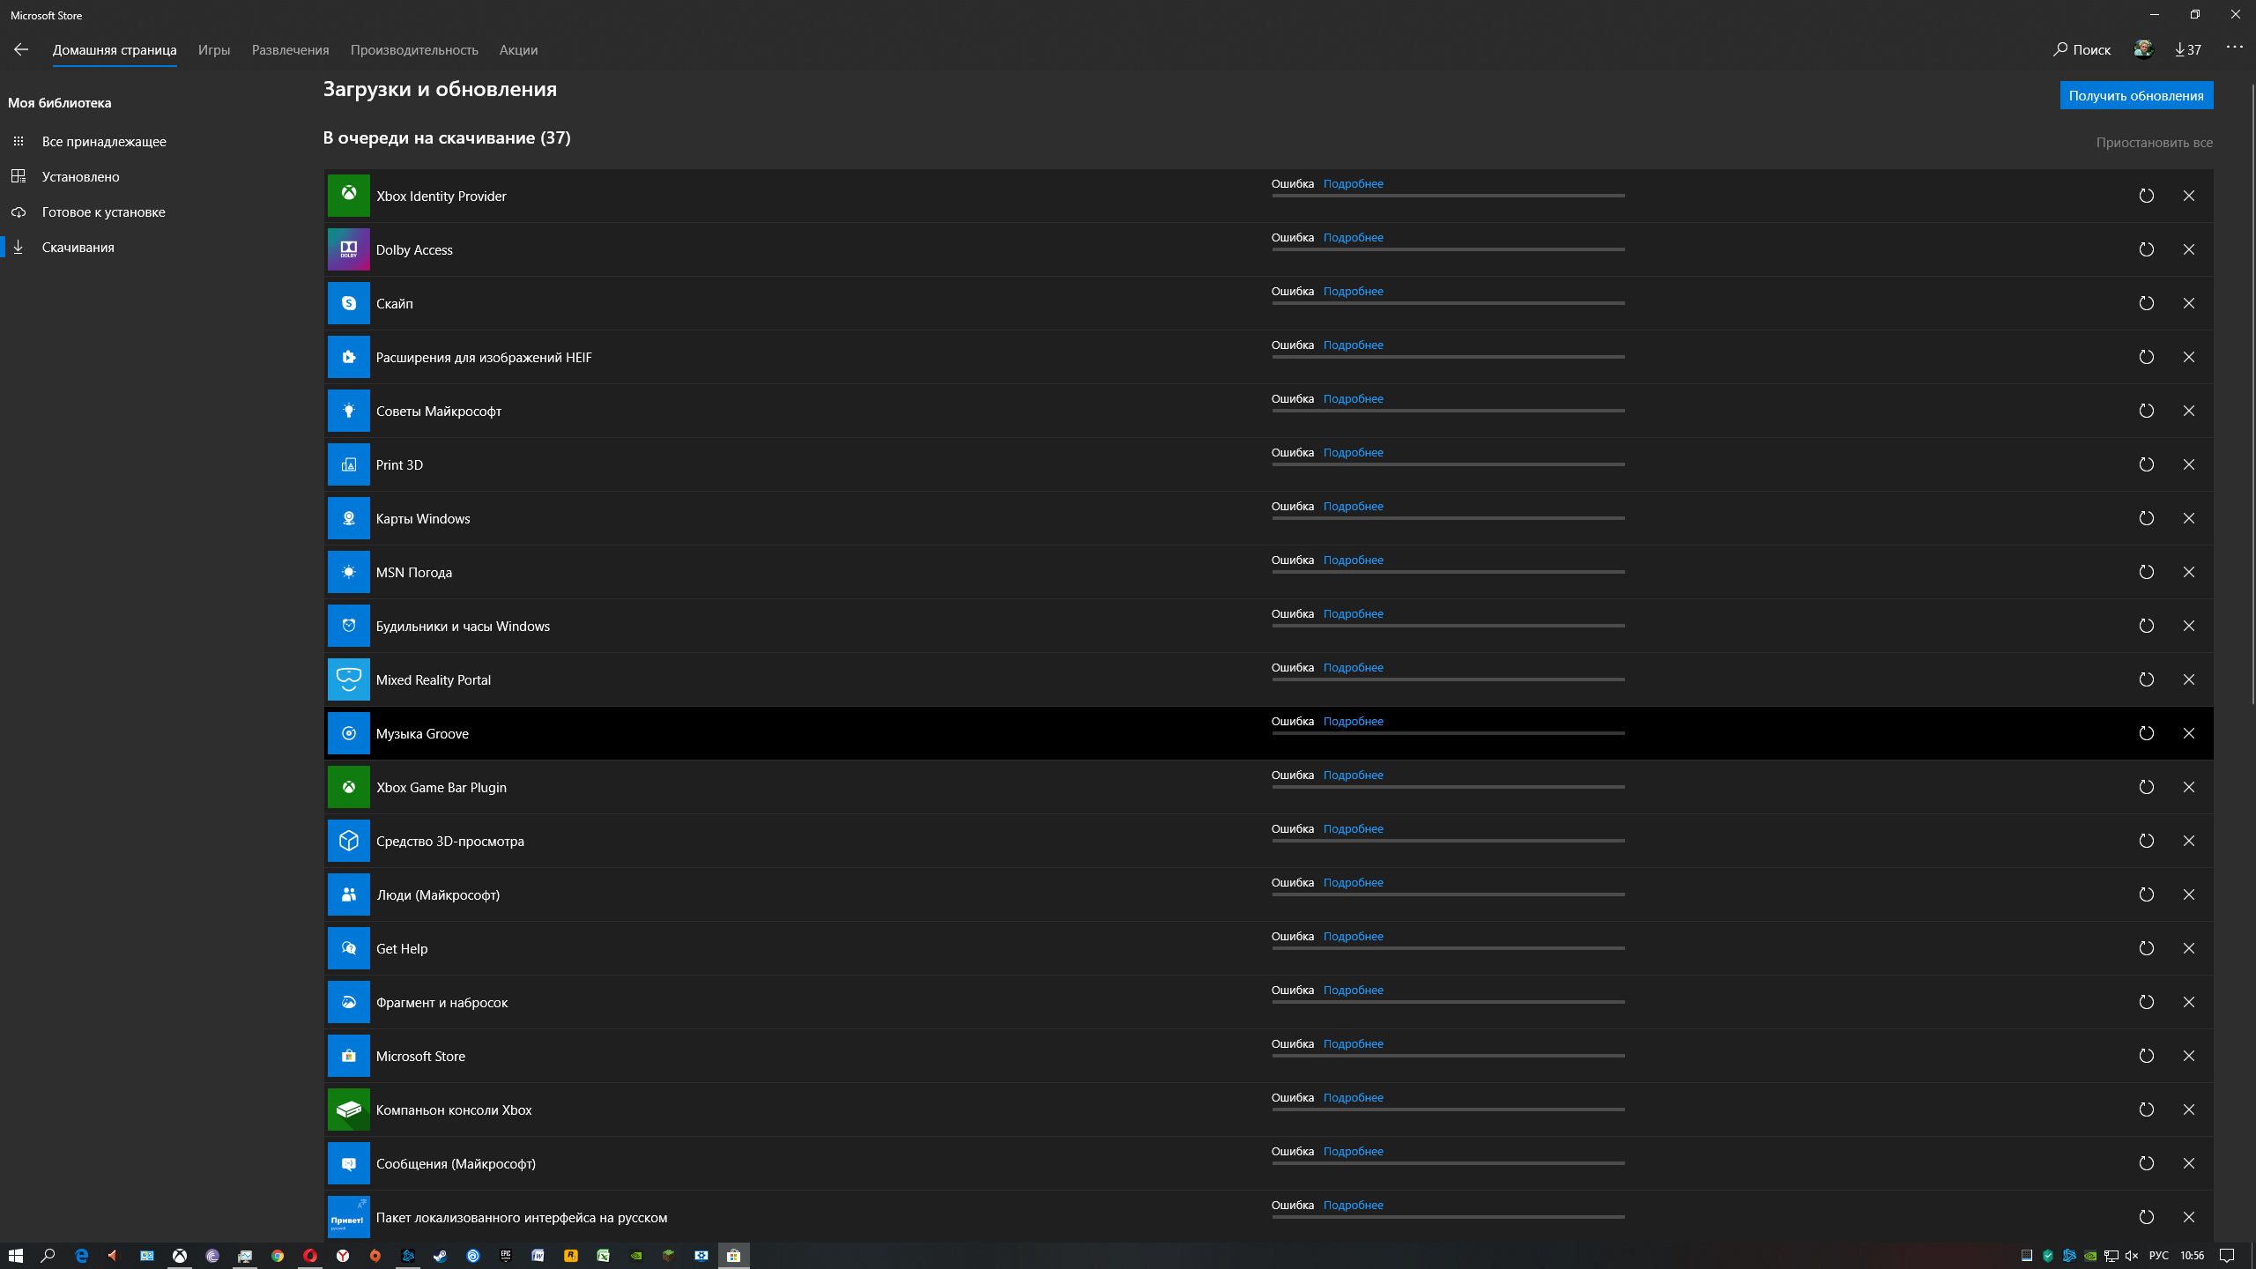Switch to the Игры tab
The width and height of the screenshot is (2256, 1269).
point(214,50)
